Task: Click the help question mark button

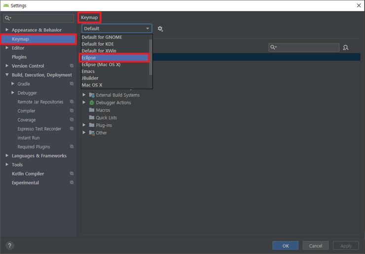Action: pyautogui.click(x=10, y=245)
